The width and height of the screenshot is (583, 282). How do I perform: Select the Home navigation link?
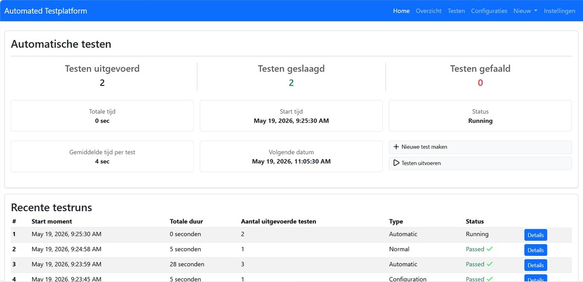[401, 11]
